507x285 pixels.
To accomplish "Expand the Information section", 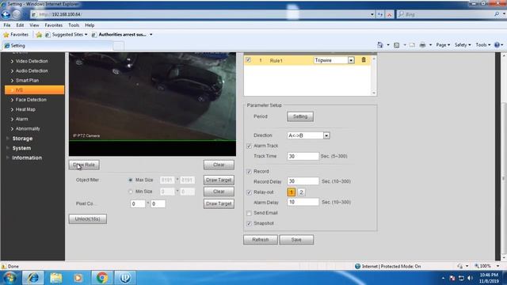I will [x=27, y=158].
